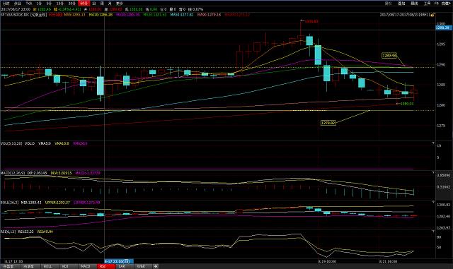The width and height of the screenshot is (453, 269).
Task: Select the Tick period tab
Action: pyautogui.click(x=29, y=3)
